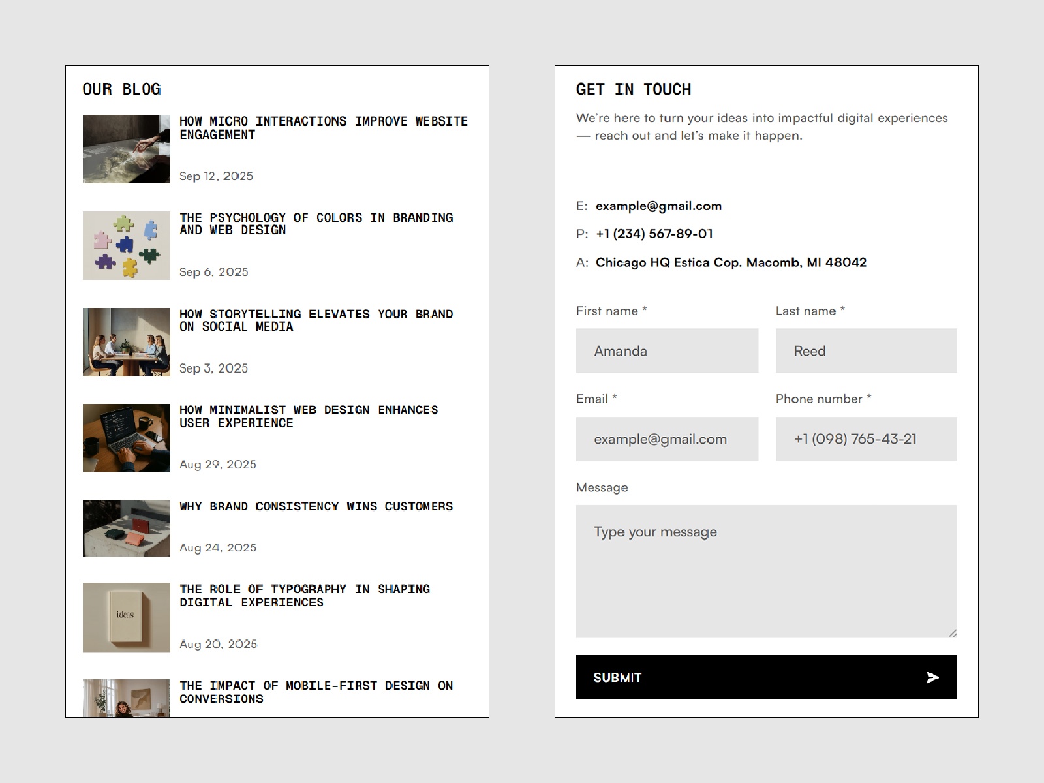The image size is (1044, 783).
Task: Select the storytelling meeting photo thumbnail
Action: 126,341
